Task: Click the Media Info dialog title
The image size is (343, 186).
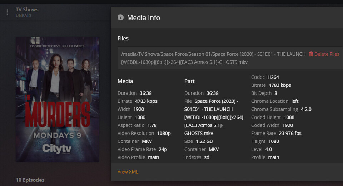Action: (144, 17)
